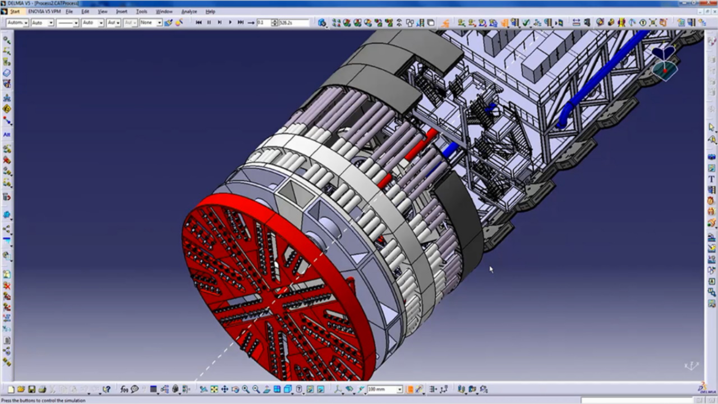Play the simulation forward

tap(230, 22)
